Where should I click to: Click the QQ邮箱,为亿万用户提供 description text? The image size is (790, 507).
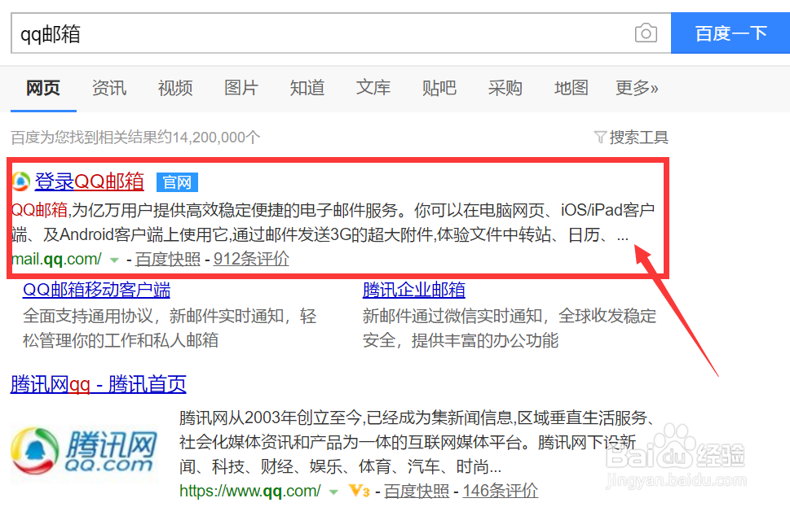333,222
